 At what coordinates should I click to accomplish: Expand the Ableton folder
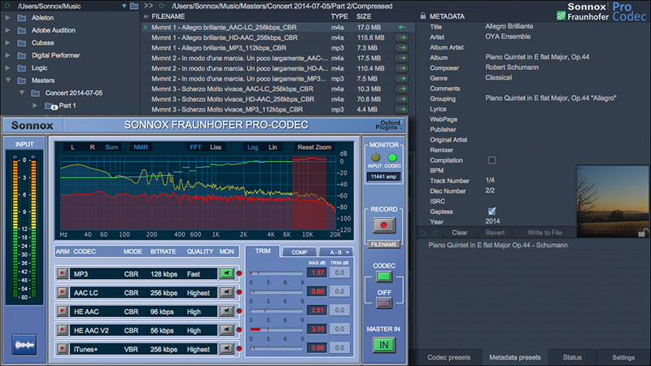pyautogui.click(x=7, y=18)
